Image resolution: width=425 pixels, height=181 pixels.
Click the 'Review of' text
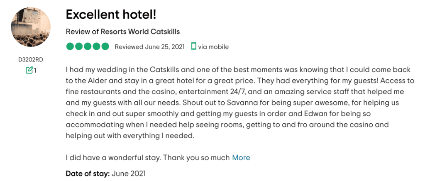pos(83,32)
